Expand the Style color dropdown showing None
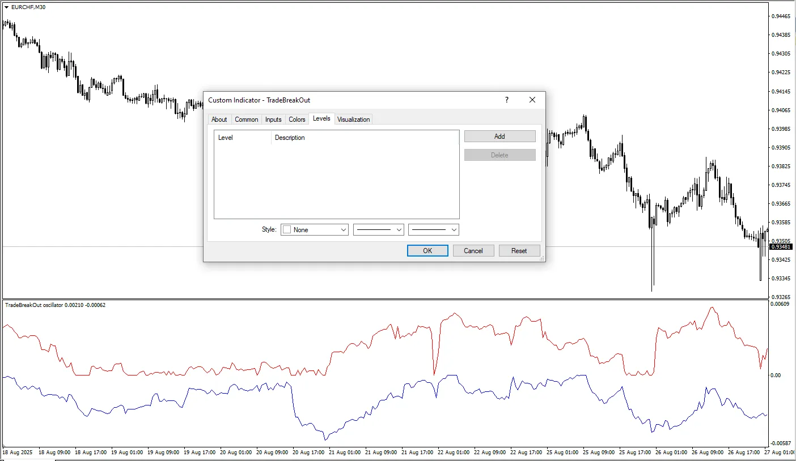The image size is (796, 461). coord(343,230)
